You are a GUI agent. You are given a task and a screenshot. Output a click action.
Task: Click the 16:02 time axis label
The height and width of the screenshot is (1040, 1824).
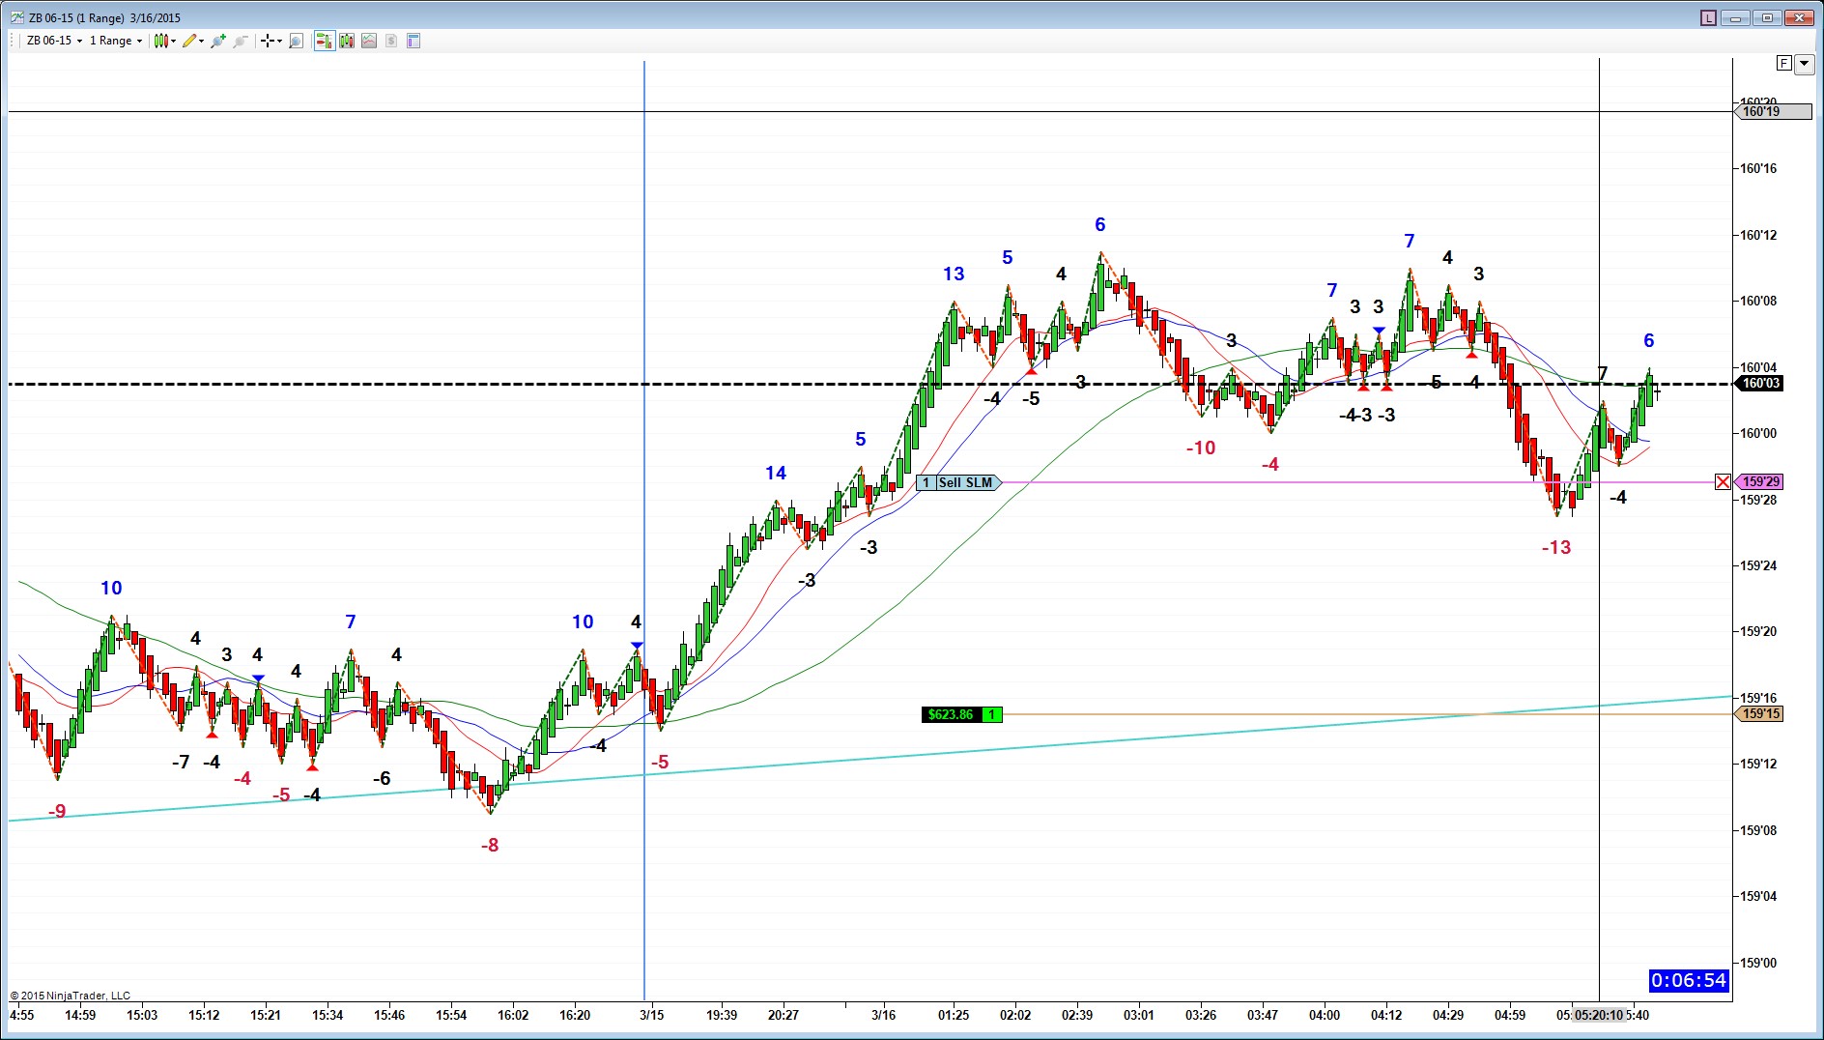513,1015
